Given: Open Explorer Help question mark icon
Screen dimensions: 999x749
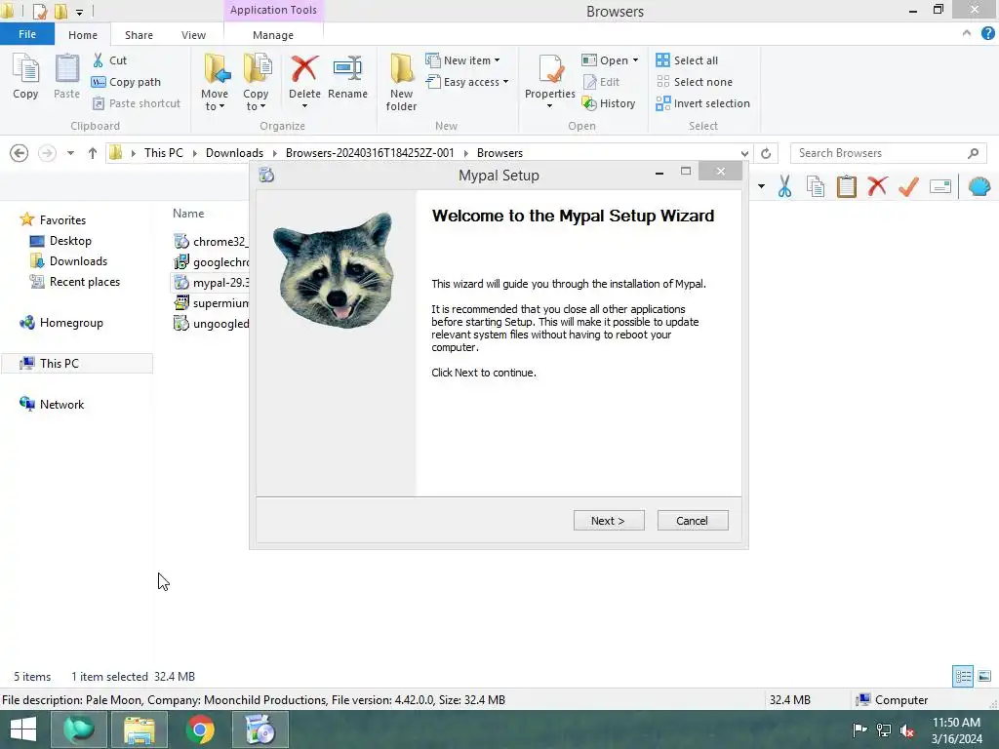Looking at the screenshot, I should tap(987, 34).
